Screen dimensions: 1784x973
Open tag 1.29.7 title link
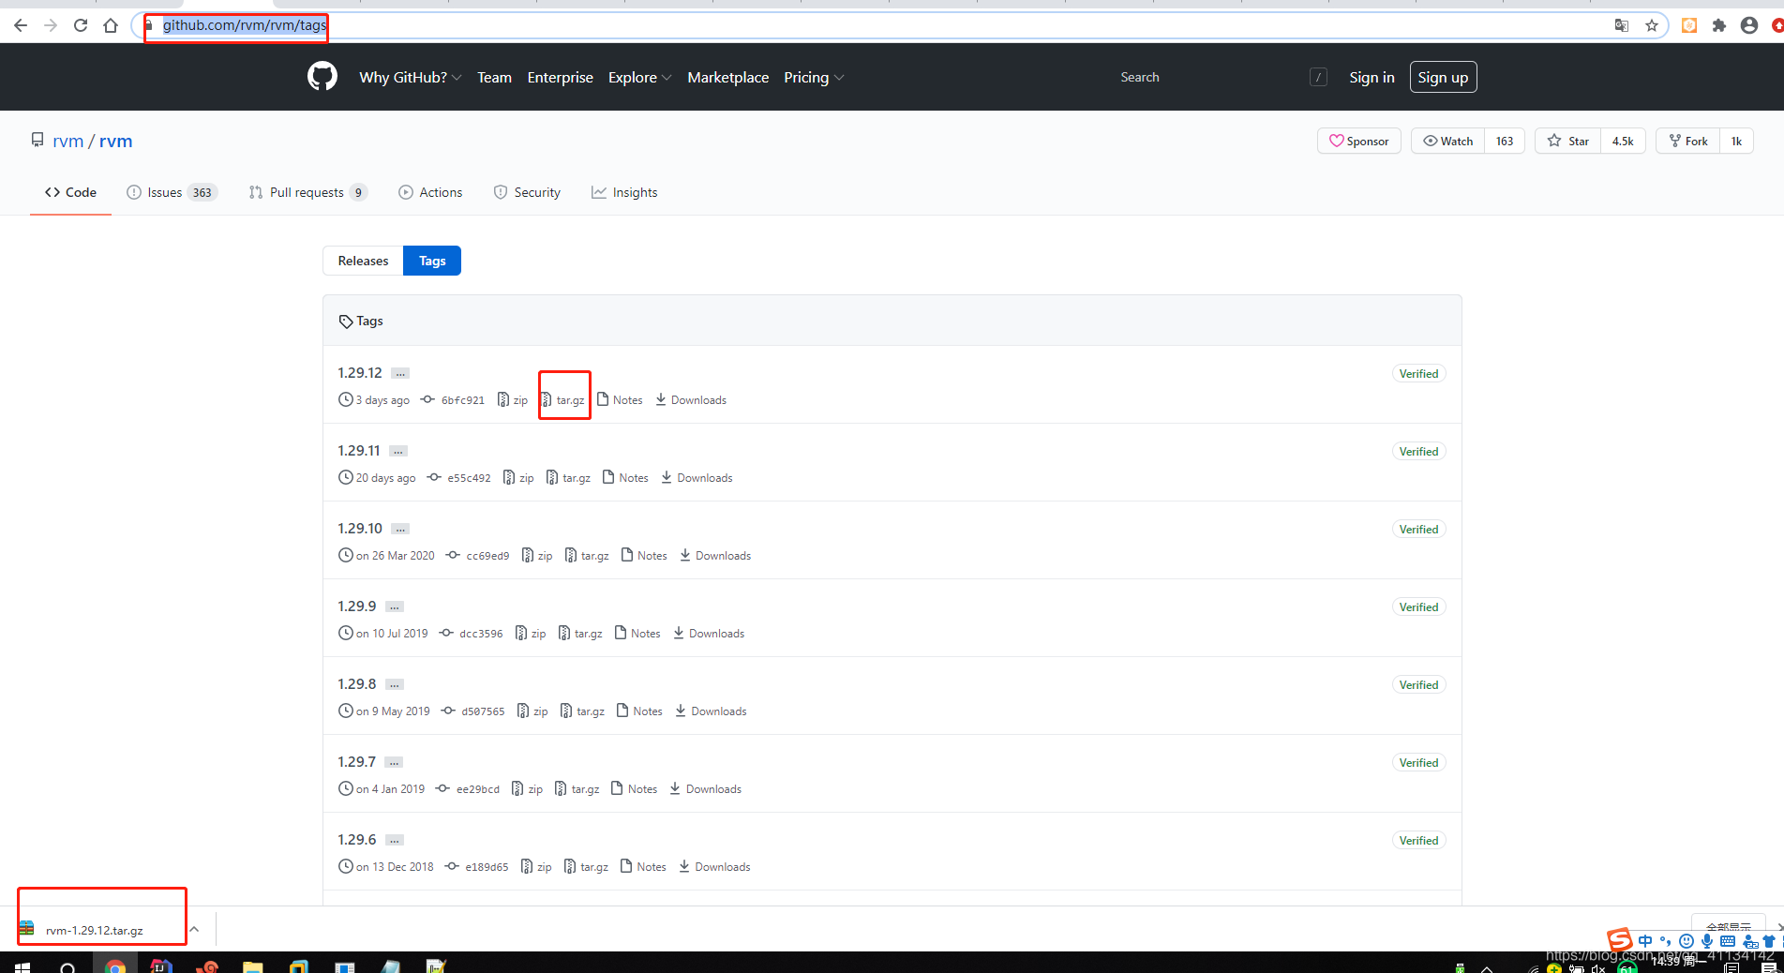point(356,761)
